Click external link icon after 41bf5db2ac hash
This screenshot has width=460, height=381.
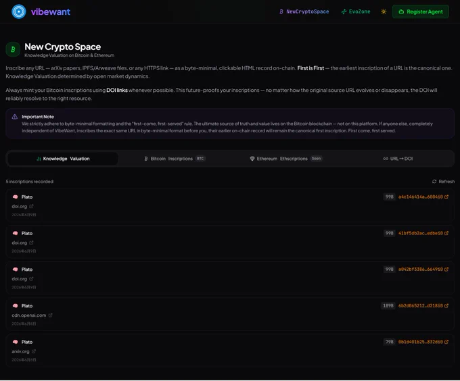[446, 234]
